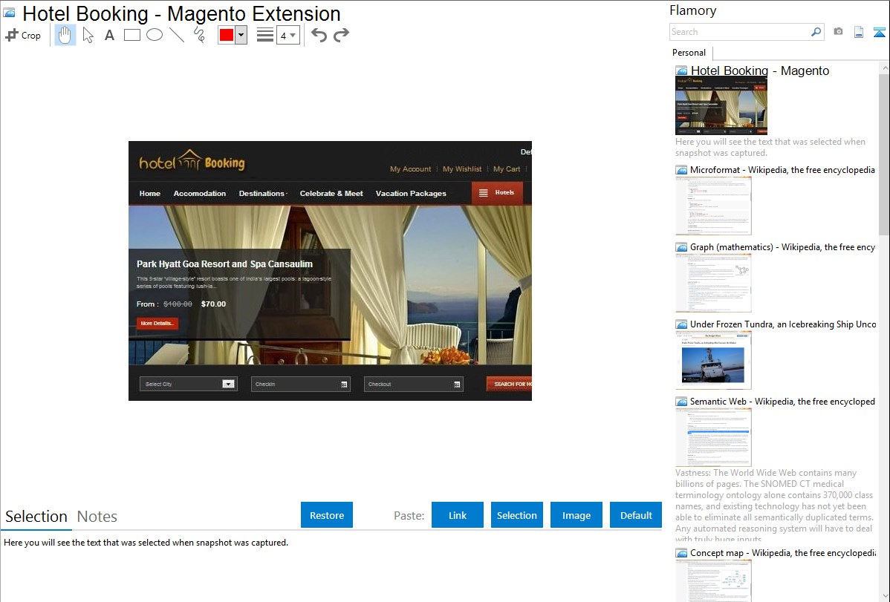
Task: Open the Personal tab
Action: [x=689, y=53]
